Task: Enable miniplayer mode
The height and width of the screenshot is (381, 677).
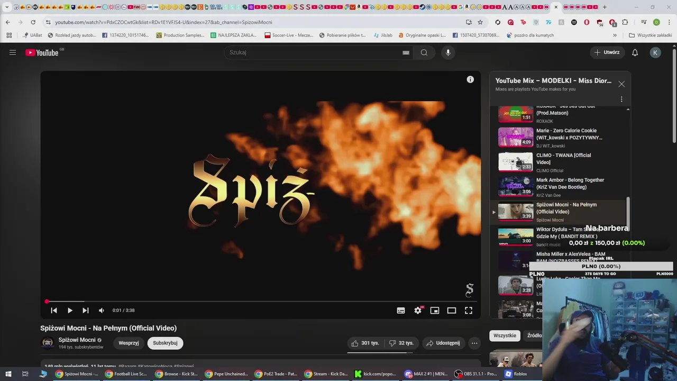Action: tap(435, 311)
